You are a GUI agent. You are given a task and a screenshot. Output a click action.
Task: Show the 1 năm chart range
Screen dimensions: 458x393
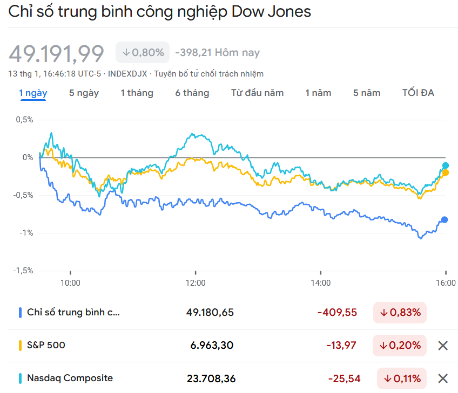coord(318,93)
